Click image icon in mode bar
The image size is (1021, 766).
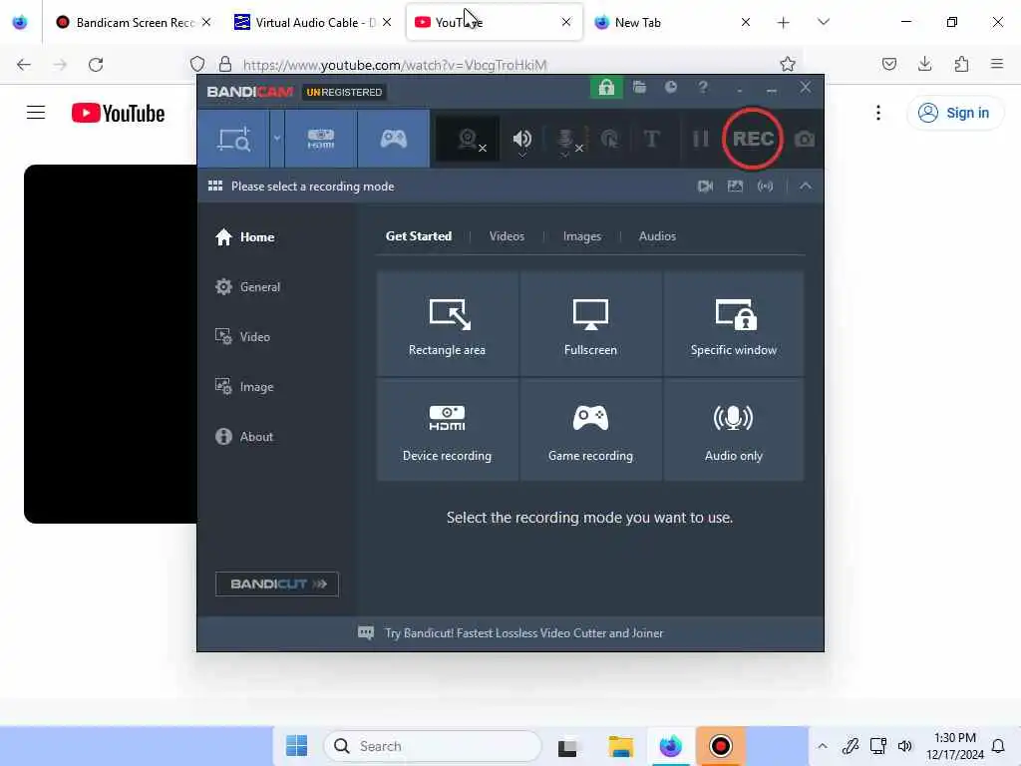pos(735,187)
